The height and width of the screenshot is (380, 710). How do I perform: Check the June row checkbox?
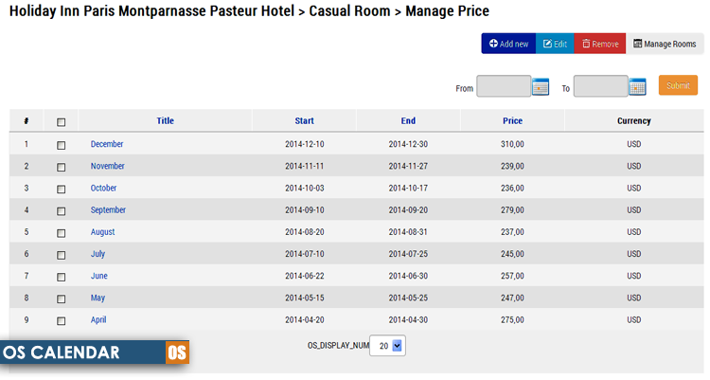tap(62, 277)
